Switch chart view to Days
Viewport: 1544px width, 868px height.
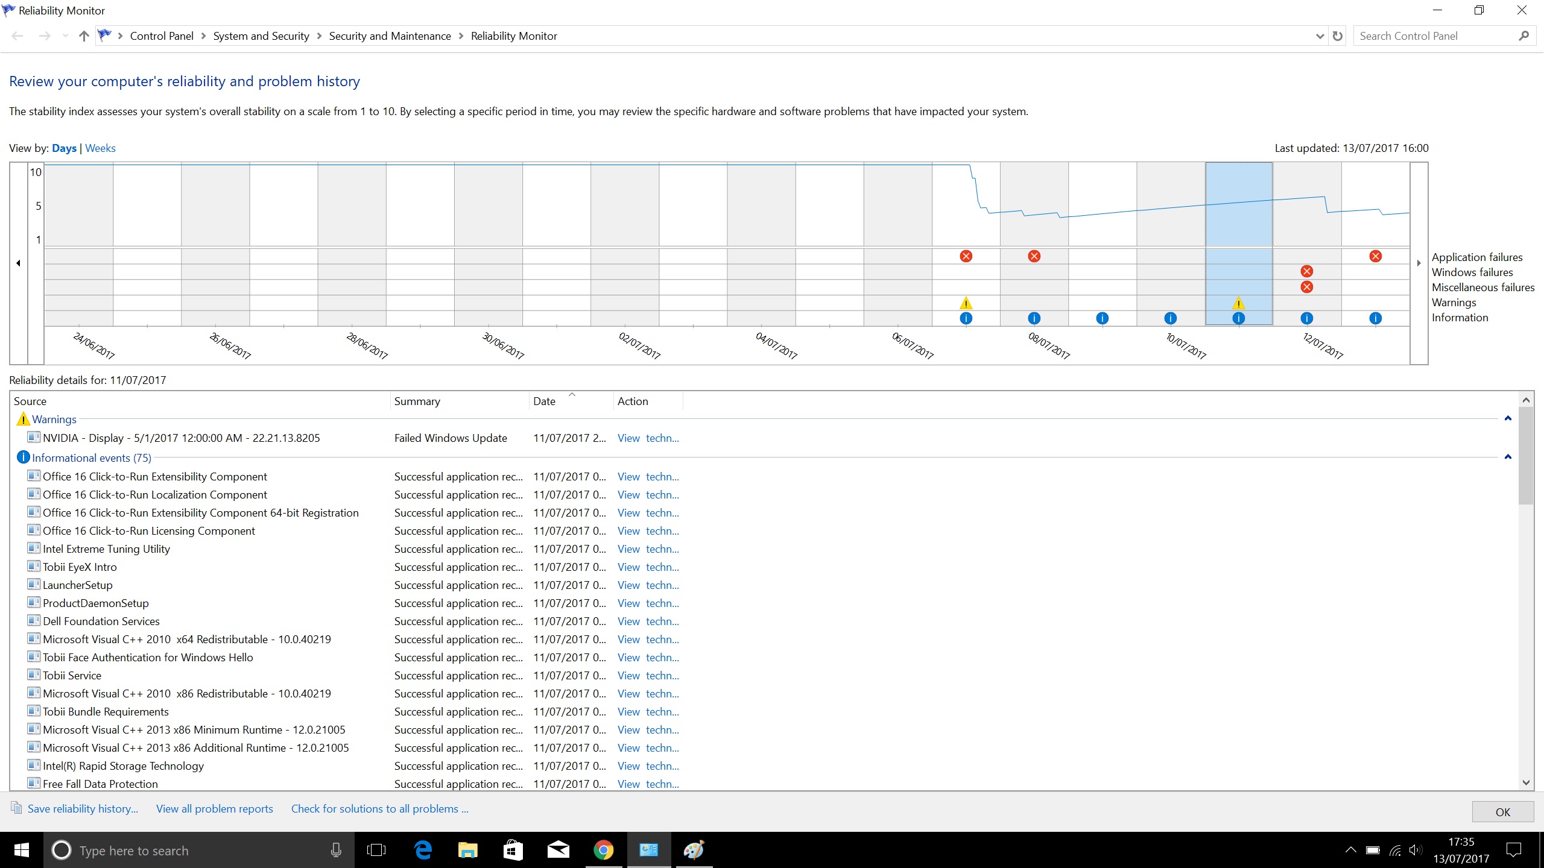(64, 148)
